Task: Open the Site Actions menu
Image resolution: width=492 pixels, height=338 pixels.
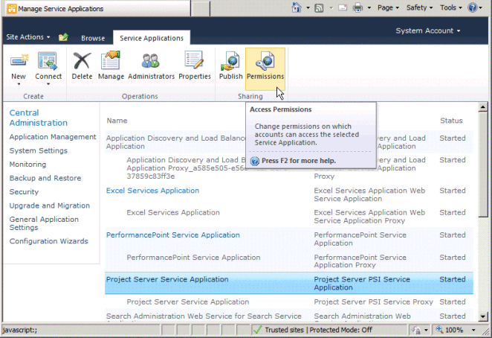Action: [28, 37]
